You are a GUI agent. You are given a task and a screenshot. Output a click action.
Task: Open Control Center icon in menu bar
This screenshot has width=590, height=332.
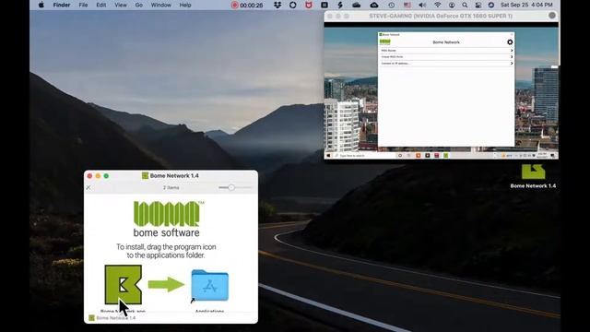coord(478,5)
